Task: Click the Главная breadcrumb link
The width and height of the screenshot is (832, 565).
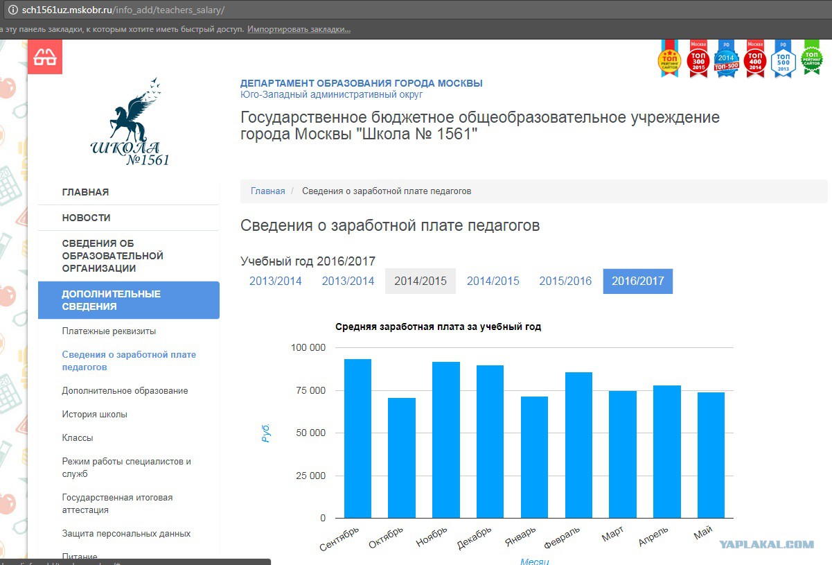Action: point(267,191)
